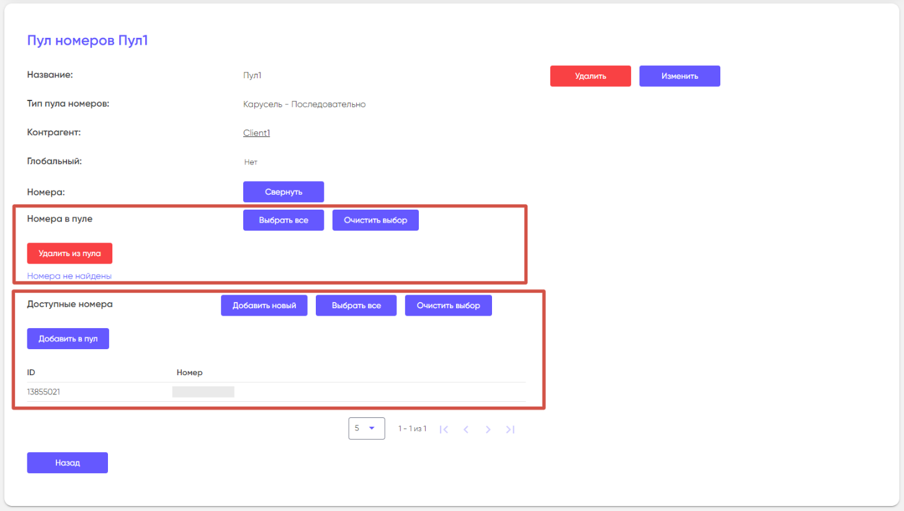Click next page arrow icon
The height and width of the screenshot is (511, 904).
pyautogui.click(x=488, y=429)
